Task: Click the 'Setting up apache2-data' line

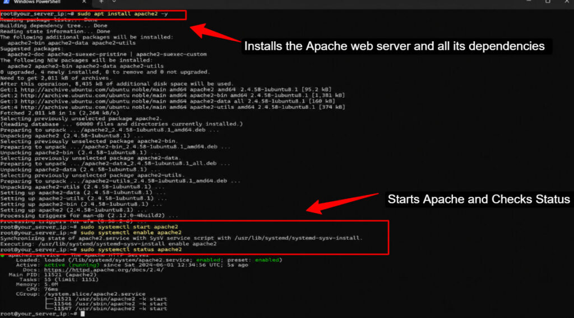Action: point(83,192)
